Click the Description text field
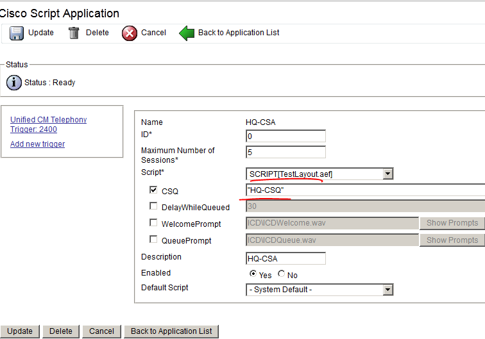This screenshot has width=485, height=339. (286, 258)
